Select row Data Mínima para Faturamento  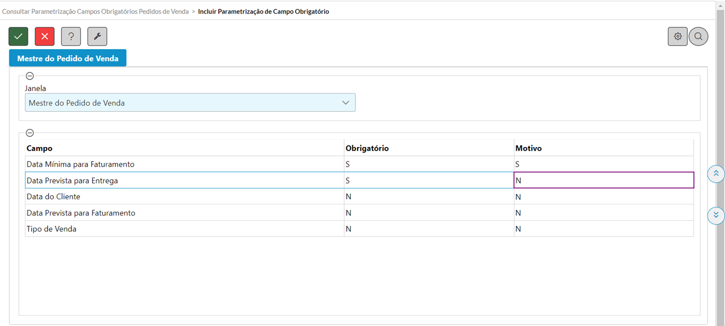tap(359, 164)
